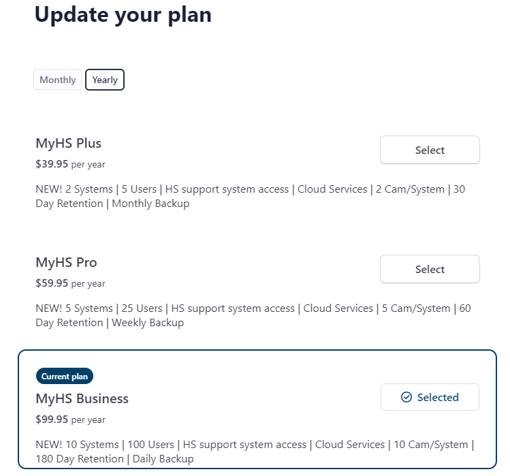510x476 pixels.
Task: Click the MyHS Plus feature description
Action: click(250, 196)
